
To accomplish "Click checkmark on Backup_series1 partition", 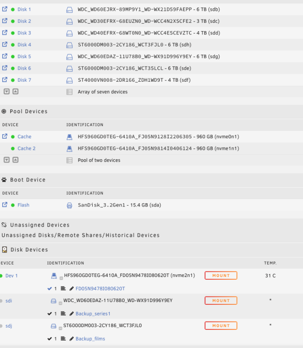I will coord(50,314).
